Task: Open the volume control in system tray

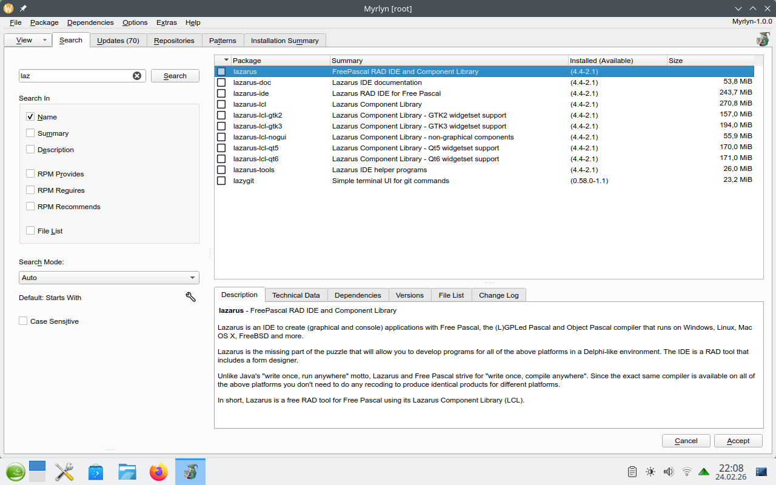Action: pos(669,471)
